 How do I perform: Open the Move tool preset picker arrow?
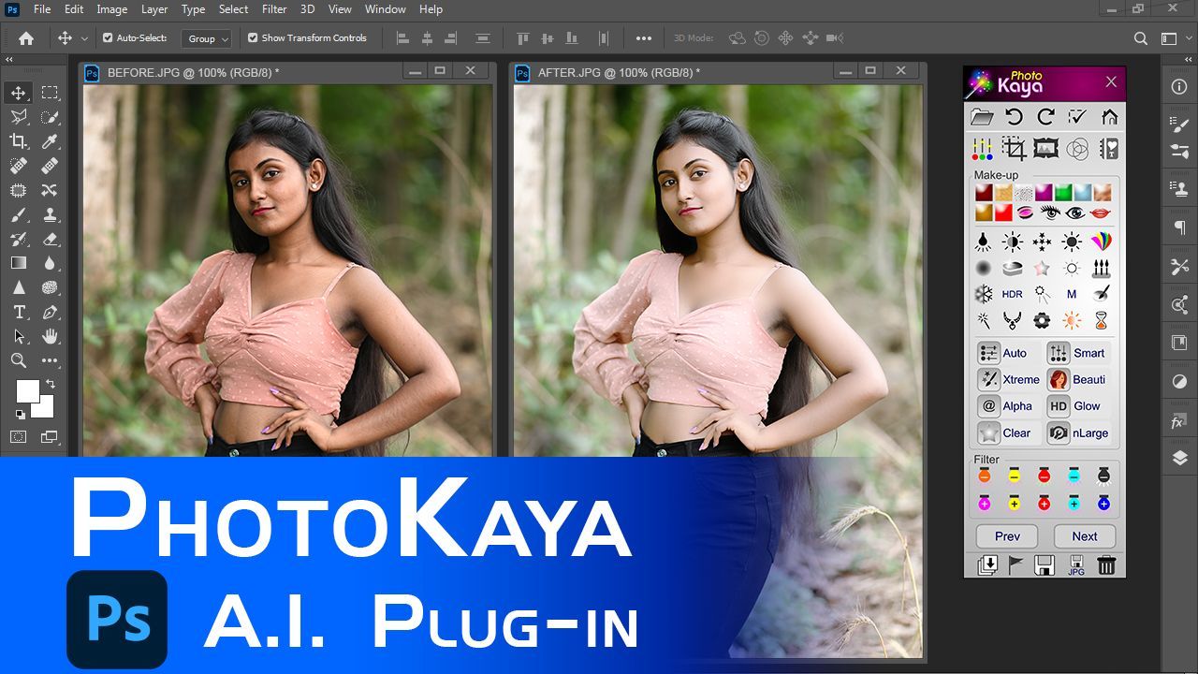pyautogui.click(x=84, y=38)
